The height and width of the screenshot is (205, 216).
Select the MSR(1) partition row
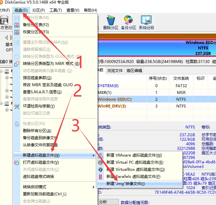click(157, 93)
